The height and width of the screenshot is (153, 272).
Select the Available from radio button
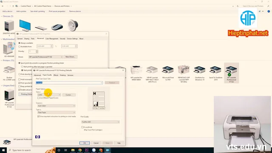tap(20, 46)
